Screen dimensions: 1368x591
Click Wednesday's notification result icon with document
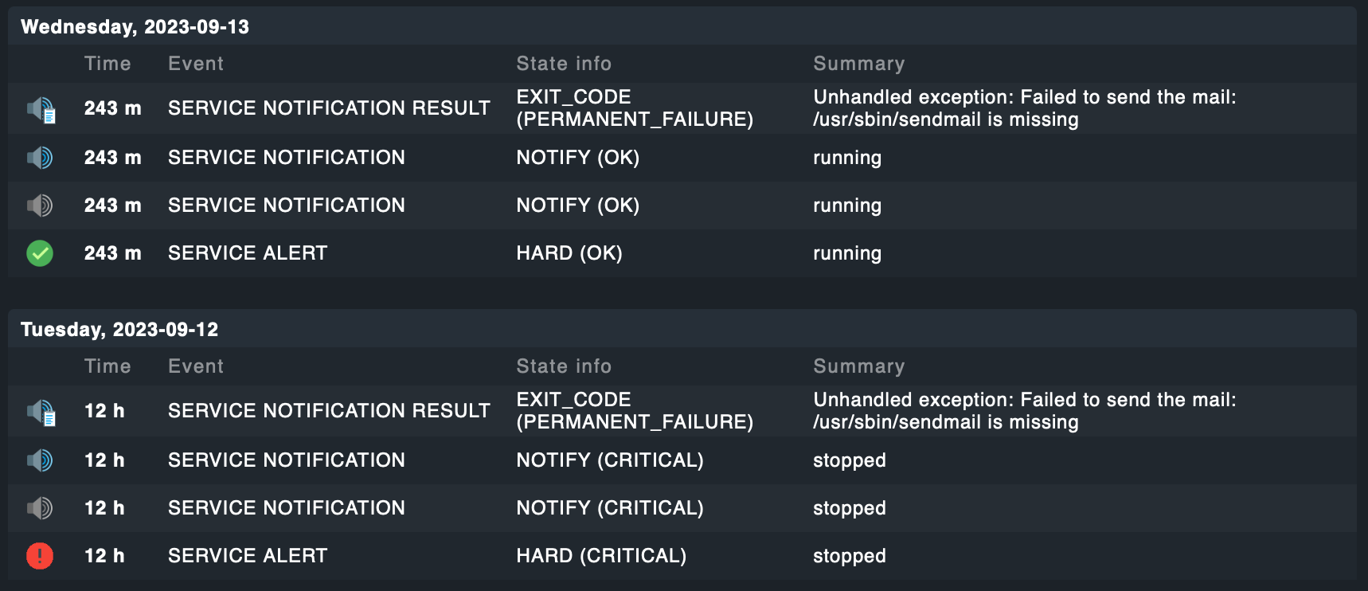tap(41, 109)
